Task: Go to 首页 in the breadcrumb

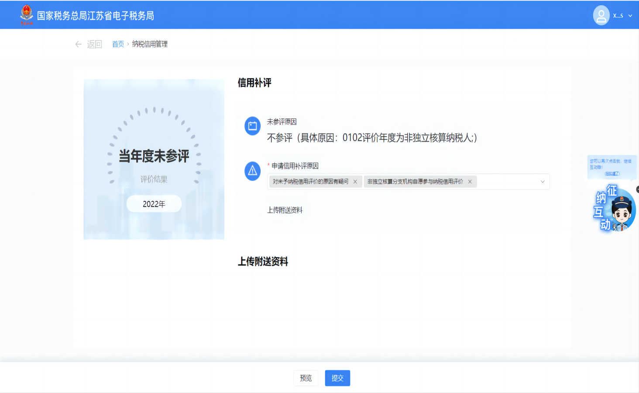Action: (118, 44)
